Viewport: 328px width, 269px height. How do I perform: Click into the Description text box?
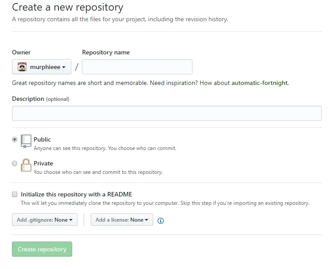point(166,113)
